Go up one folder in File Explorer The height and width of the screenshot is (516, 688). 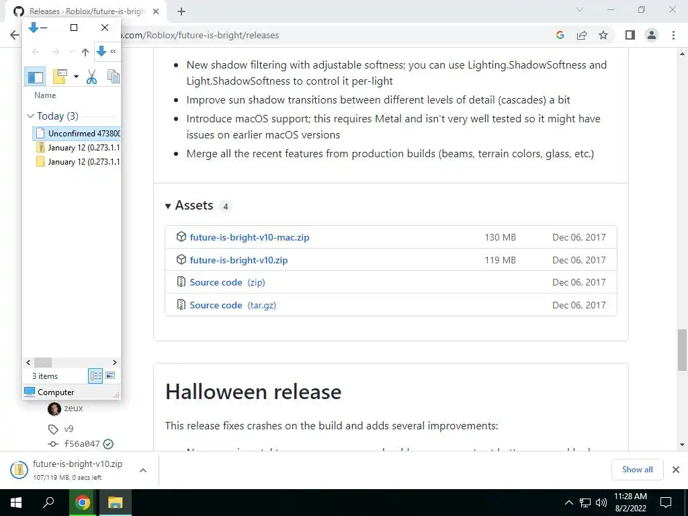click(x=85, y=52)
